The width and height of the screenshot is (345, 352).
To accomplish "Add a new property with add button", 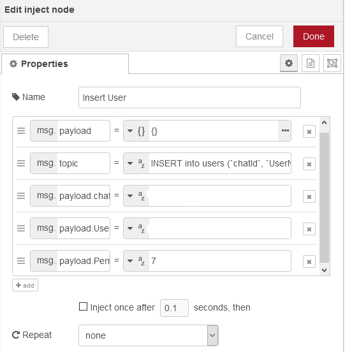I will (25, 285).
